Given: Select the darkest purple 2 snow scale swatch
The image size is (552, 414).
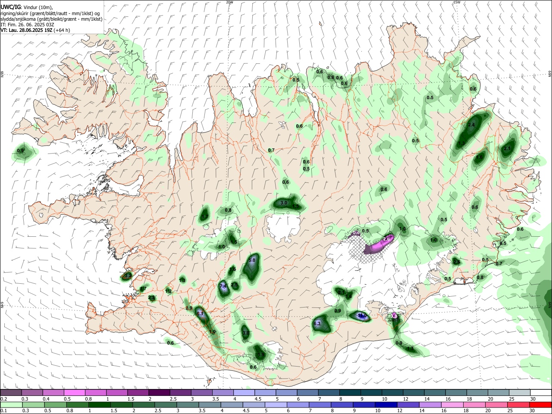Looking at the screenshot, I should 160,392.
